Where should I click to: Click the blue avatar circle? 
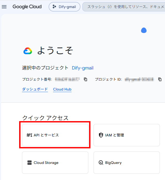tap(144, 30)
